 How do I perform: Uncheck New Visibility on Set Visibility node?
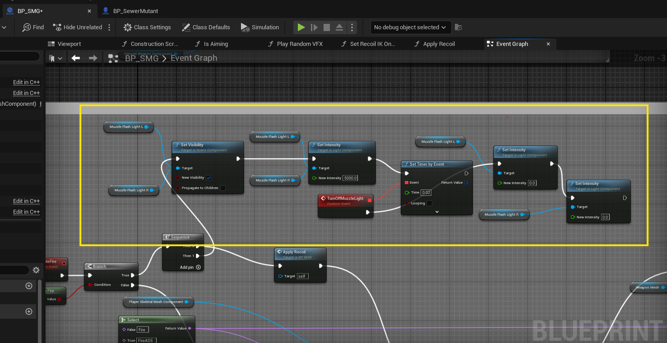click(x=209, y=178)
